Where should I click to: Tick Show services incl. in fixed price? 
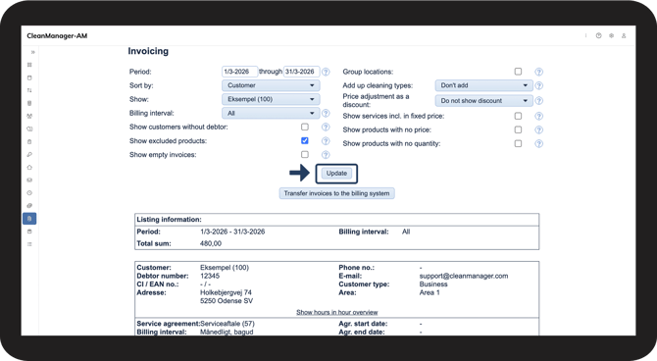(518, 116)
